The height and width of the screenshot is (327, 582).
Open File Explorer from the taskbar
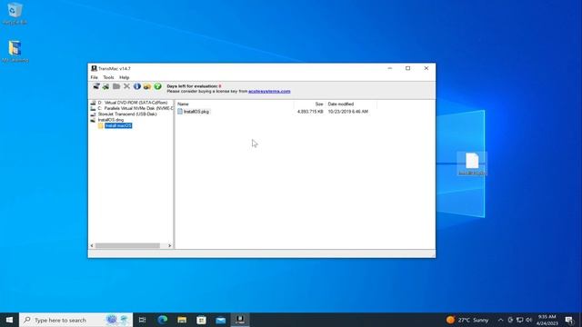(182, 320)
